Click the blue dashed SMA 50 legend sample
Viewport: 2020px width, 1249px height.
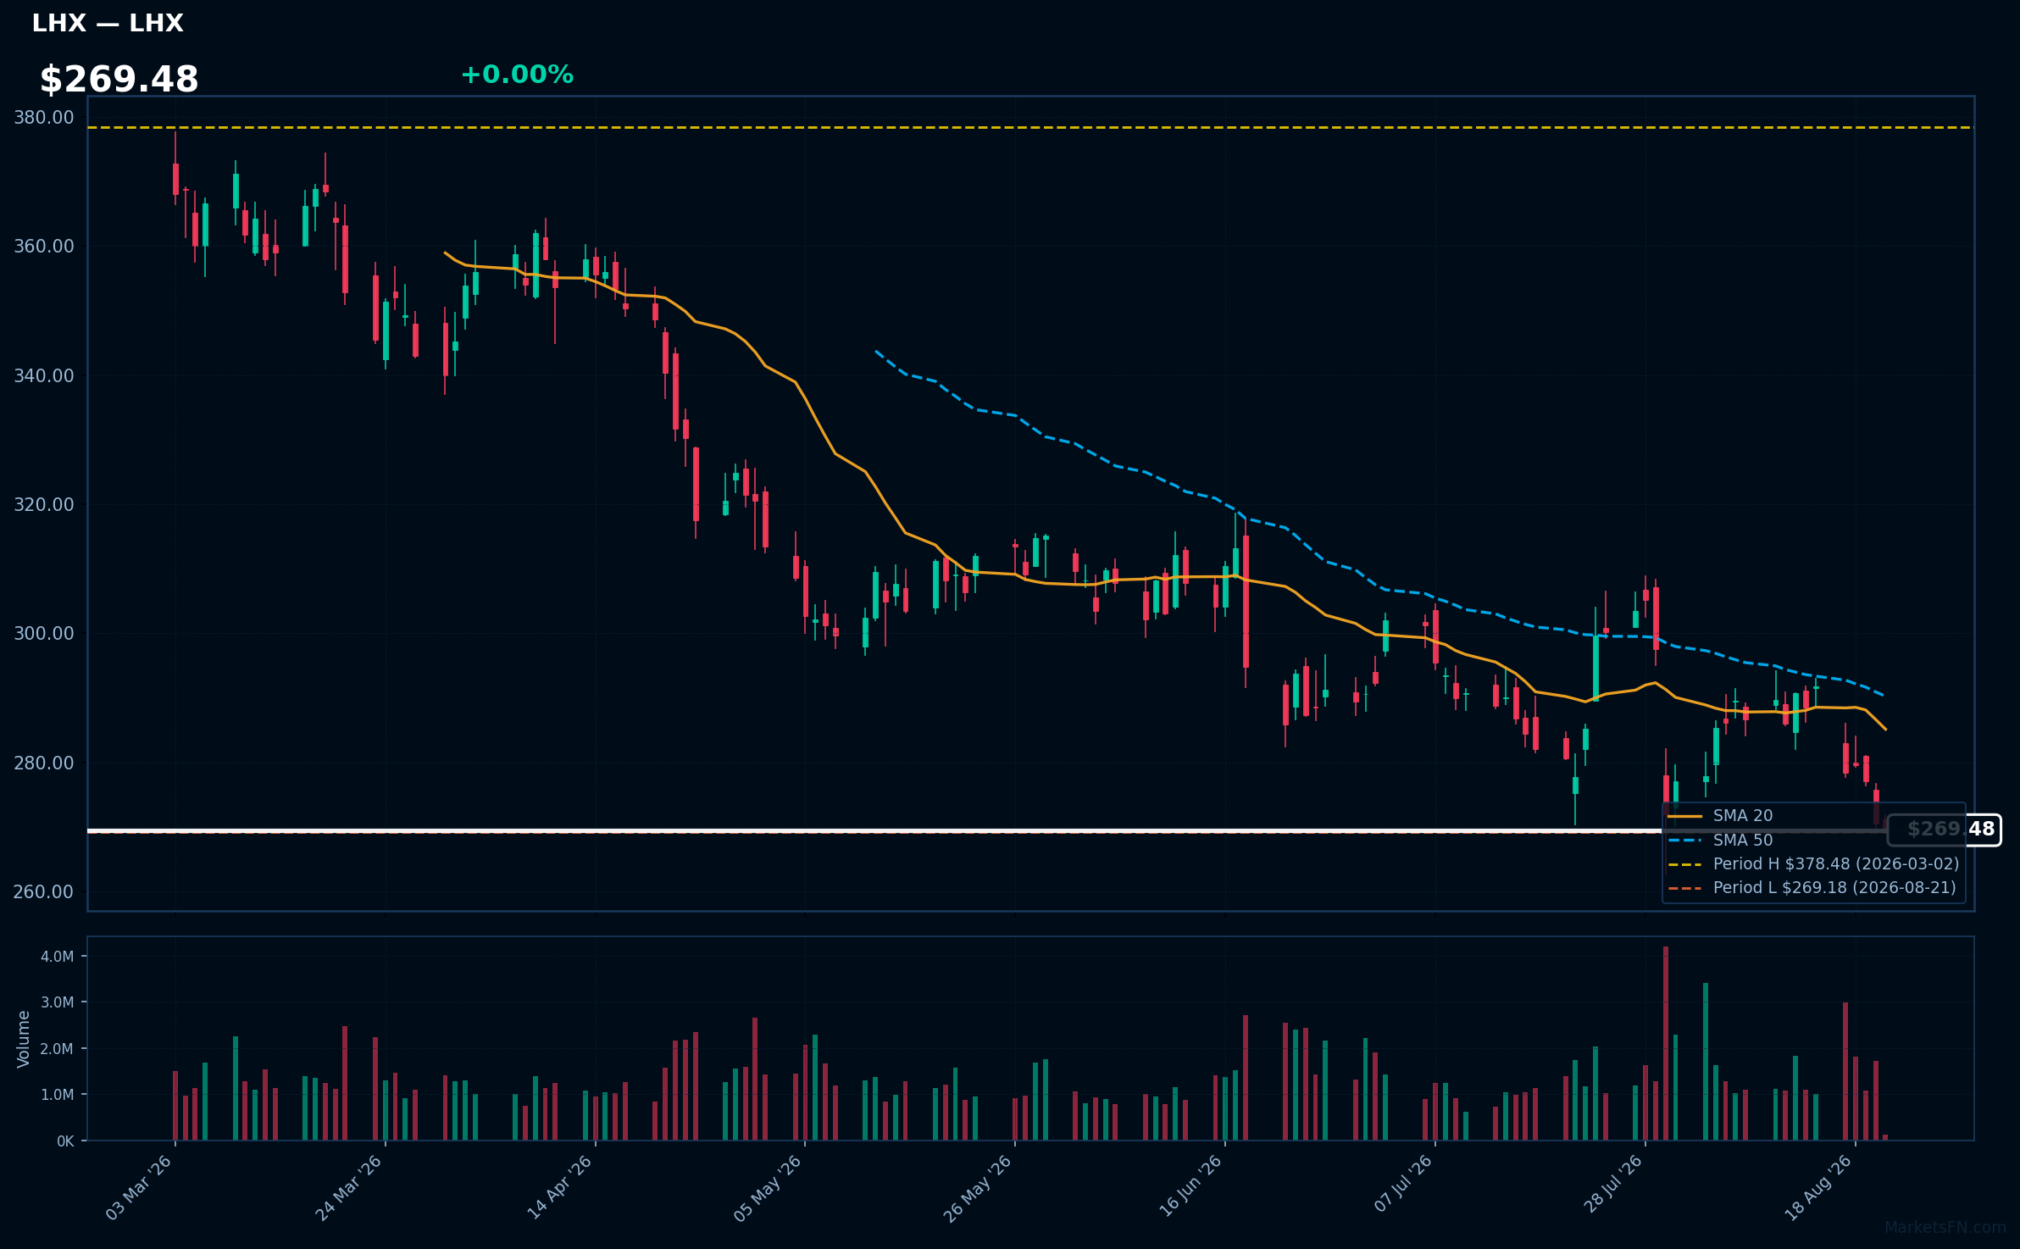coord(1685,841)
